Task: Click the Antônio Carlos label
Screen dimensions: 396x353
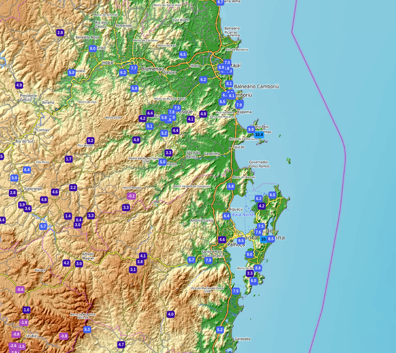Action: click(x=202, y=220)
